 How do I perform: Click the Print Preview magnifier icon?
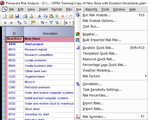click(31, 16)
